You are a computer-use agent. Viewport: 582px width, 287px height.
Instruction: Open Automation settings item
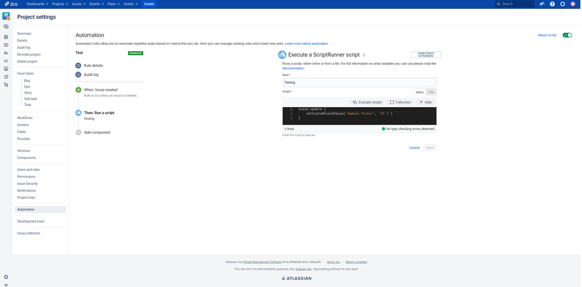(x=41, y=210)
